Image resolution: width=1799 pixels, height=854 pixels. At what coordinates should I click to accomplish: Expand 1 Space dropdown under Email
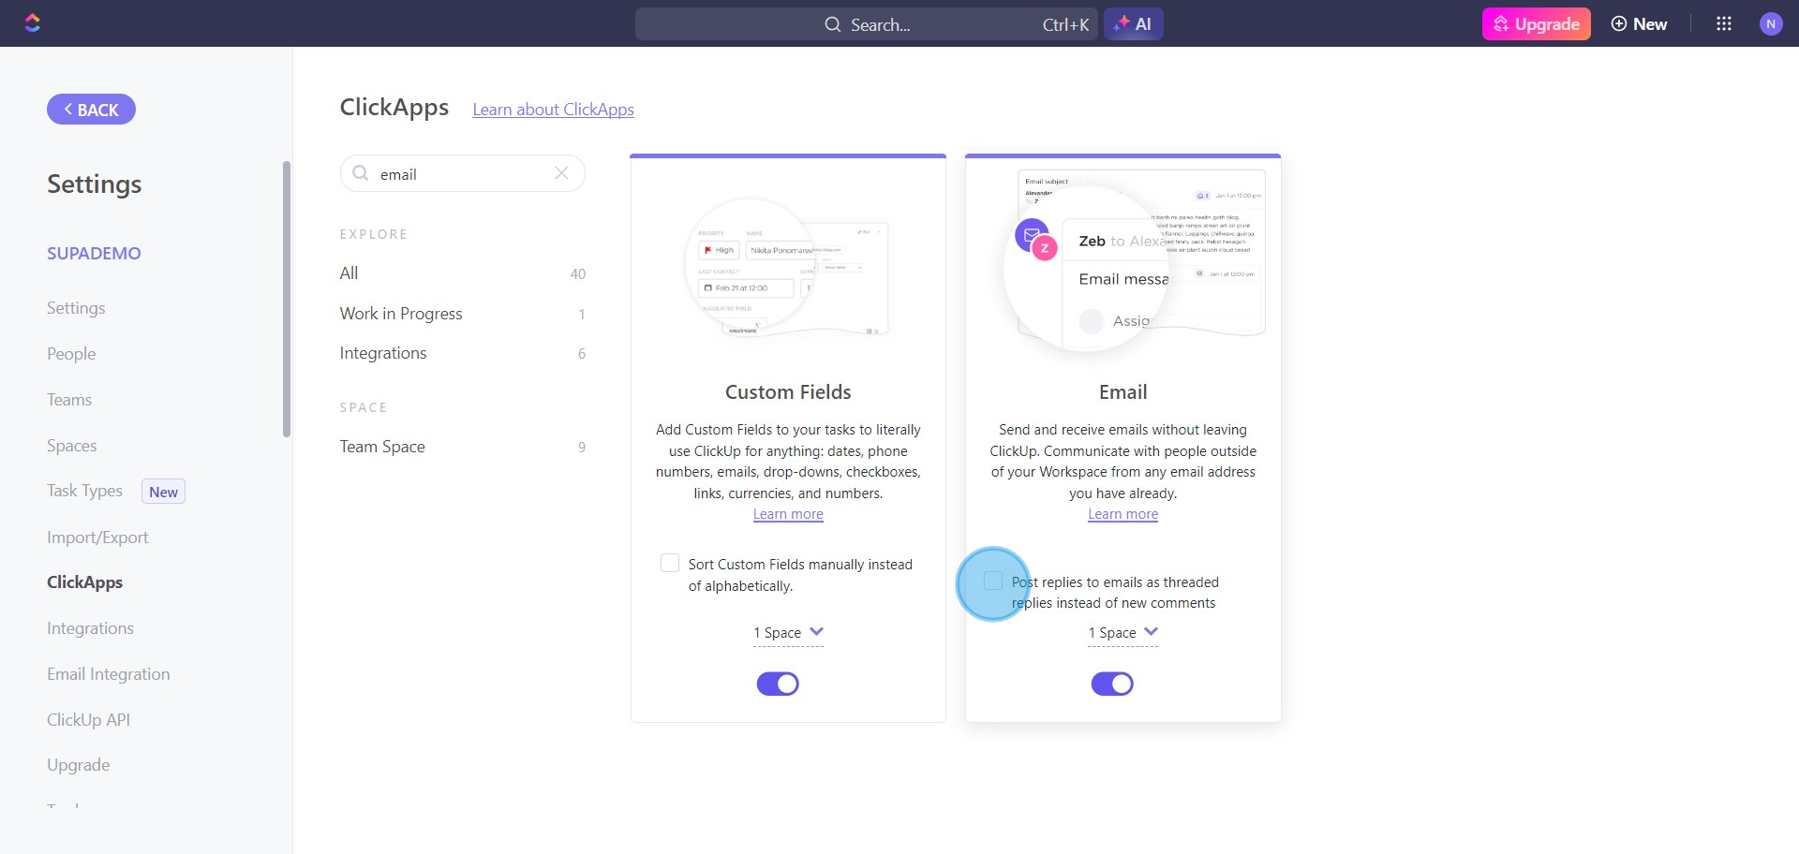(x=1123, y=633)
